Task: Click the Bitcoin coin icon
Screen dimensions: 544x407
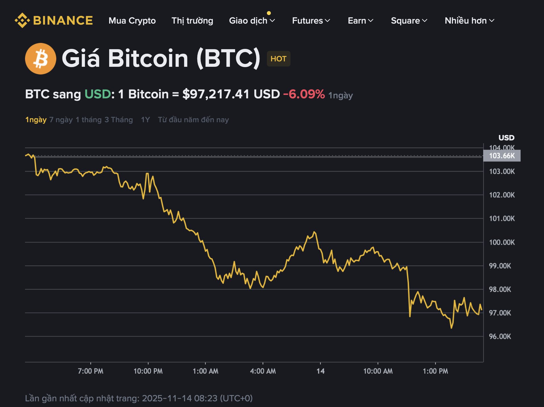Action: [40, 59]
